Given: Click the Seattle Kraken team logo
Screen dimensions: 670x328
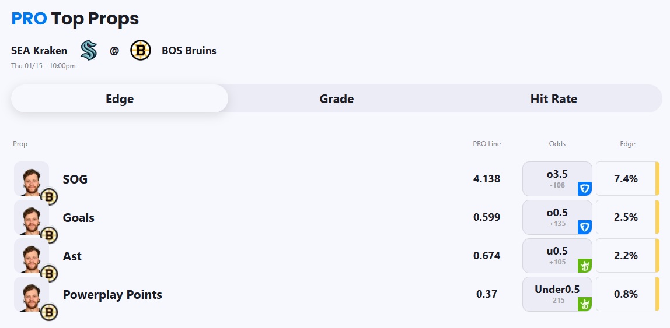Looking at the screenshot, I should pyautogui.click(x=89, y=51).
